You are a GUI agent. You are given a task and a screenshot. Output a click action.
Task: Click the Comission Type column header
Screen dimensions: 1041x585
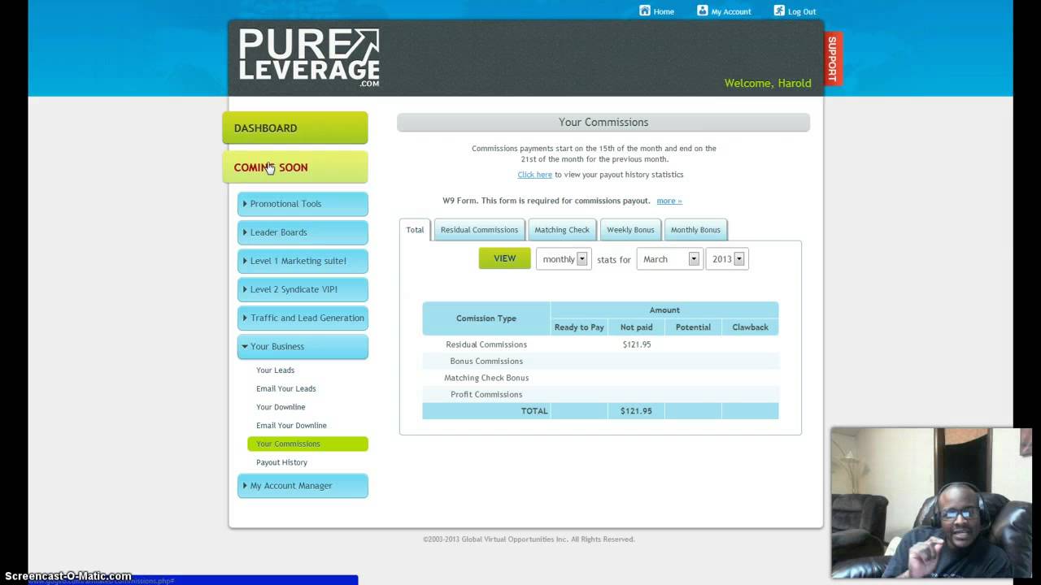(486, 318)
